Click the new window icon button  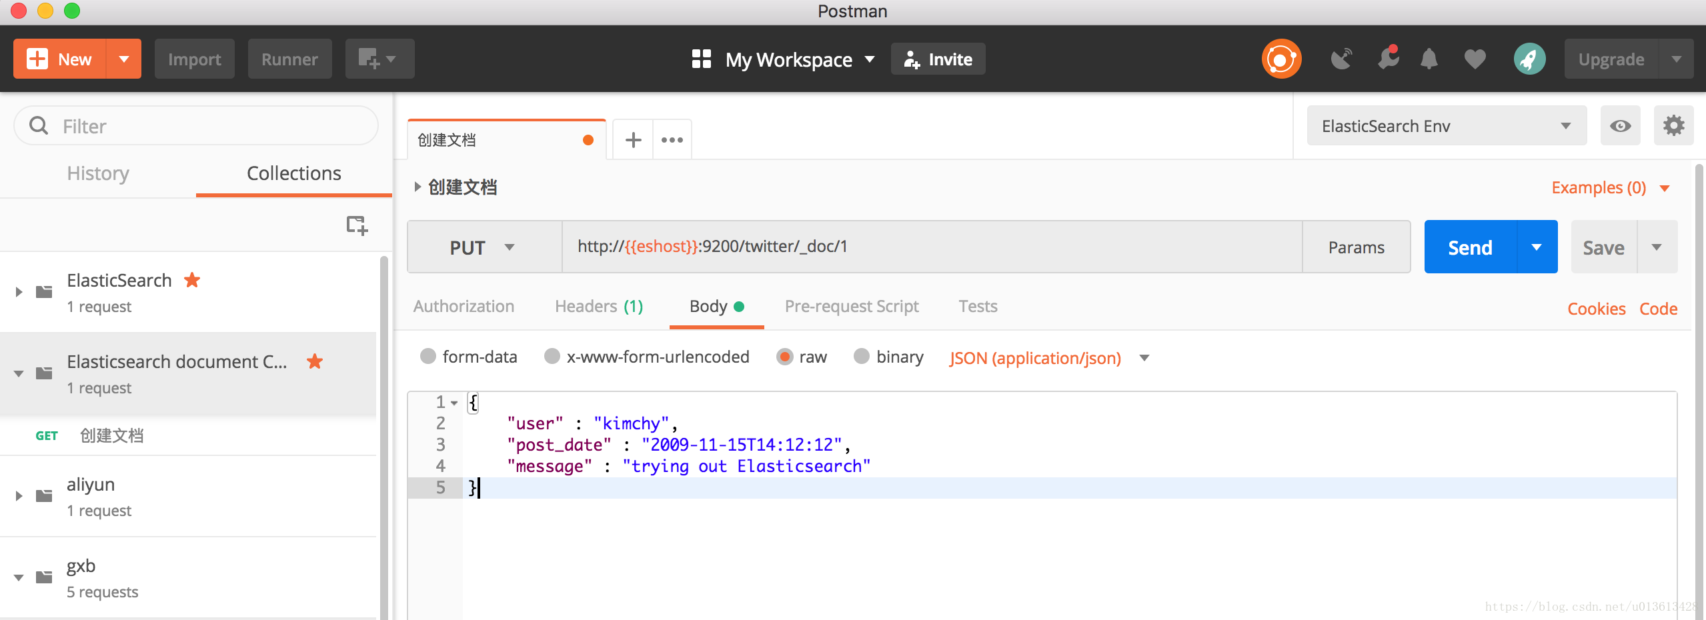click(x=379, y=59)
